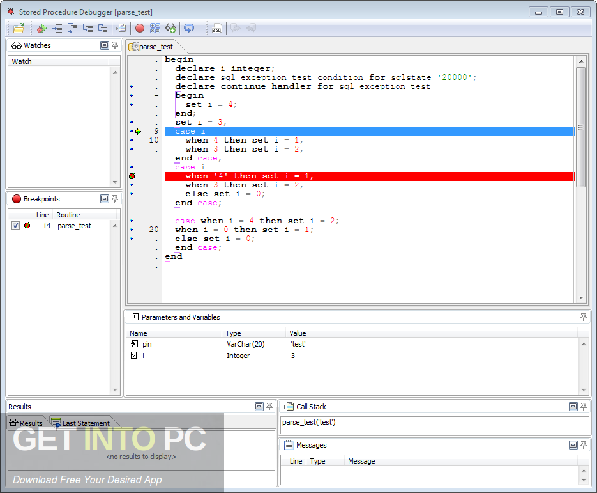Click the sqlstate '20000' string literal
This screenshot has width=597, height=493.
pyautogui.click(x=455, y=77)
